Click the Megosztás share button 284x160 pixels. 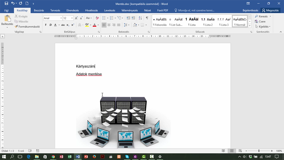(x=270, y=10)
